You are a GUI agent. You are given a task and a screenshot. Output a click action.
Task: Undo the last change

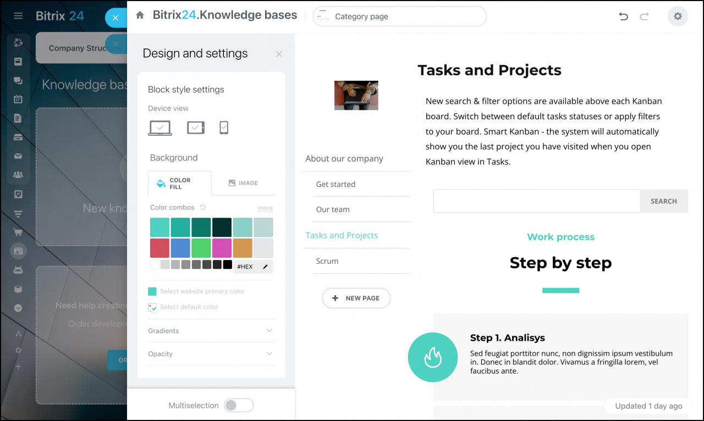coord(623,16)
